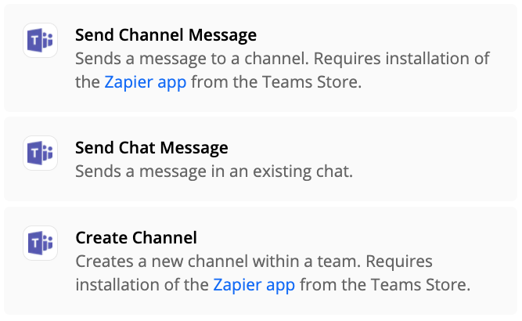Click 'Sends a message in an existing chat' text
The image size is (522, 321).
click(214, 171)
